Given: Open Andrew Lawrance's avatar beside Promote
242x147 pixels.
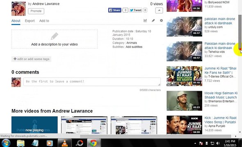Looking at the screenshot, I should [18, 9].
